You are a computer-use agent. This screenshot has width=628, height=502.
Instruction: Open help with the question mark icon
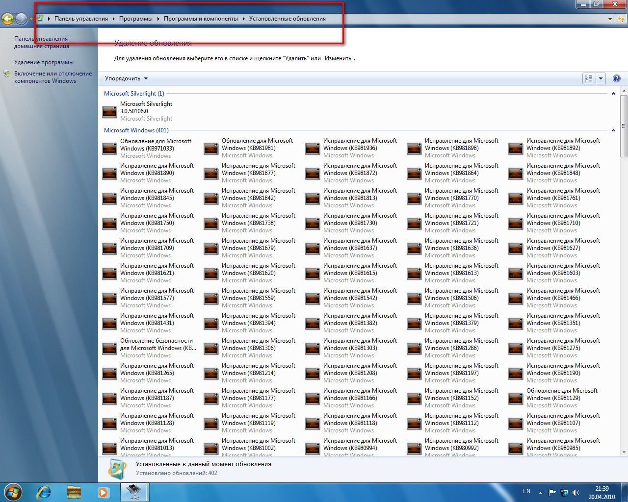click(617, 78)
